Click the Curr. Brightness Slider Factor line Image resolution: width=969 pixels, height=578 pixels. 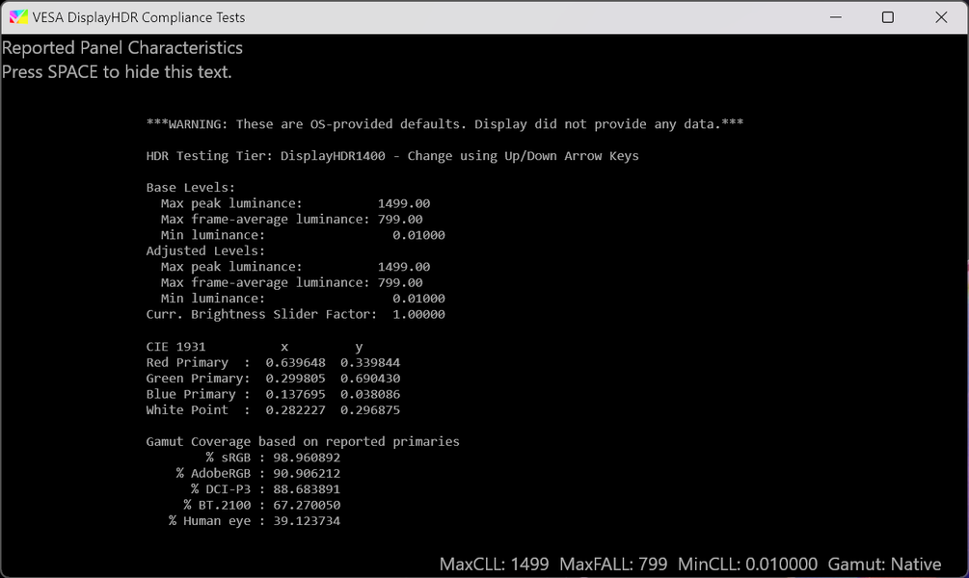[295, 314]
